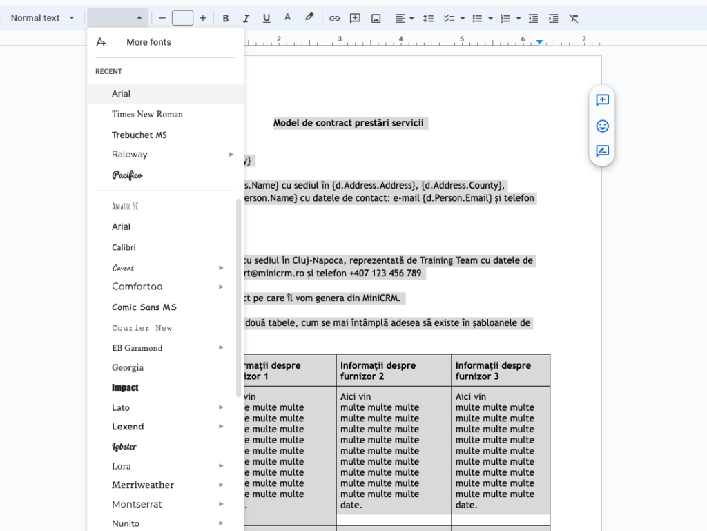
Task: Toggle bold formatting
Action: 226,19
